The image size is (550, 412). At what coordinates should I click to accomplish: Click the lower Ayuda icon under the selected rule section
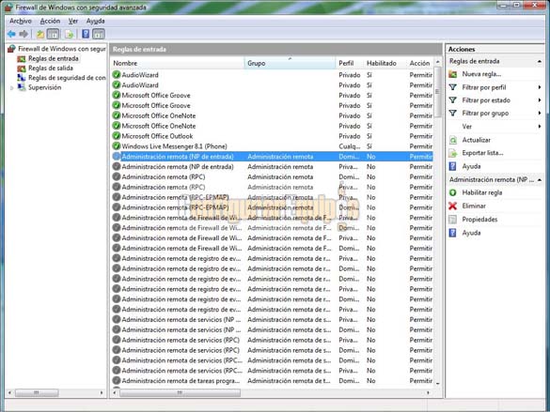pyautogui.click(x=453, y=233)
